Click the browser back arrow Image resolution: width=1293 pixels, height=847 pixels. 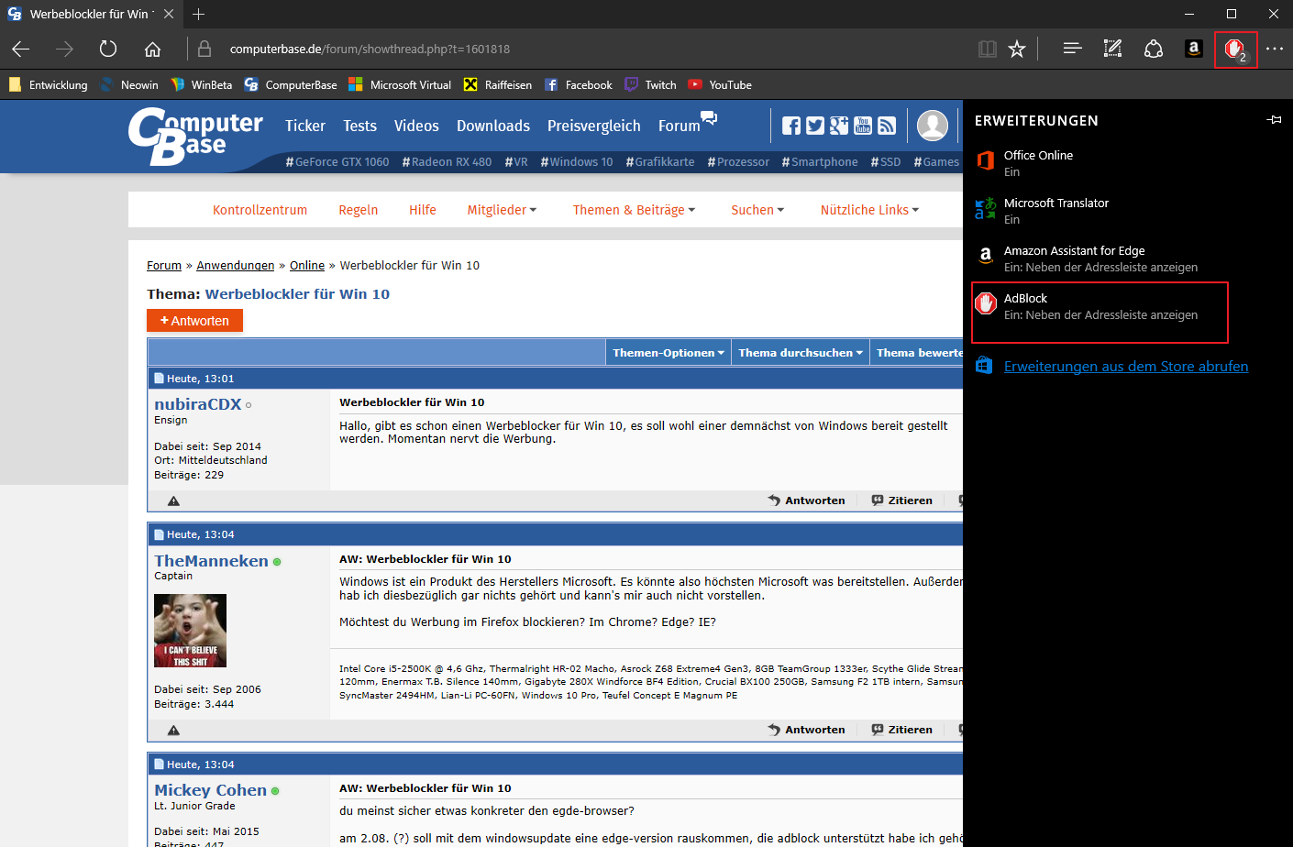pos(21,49)
